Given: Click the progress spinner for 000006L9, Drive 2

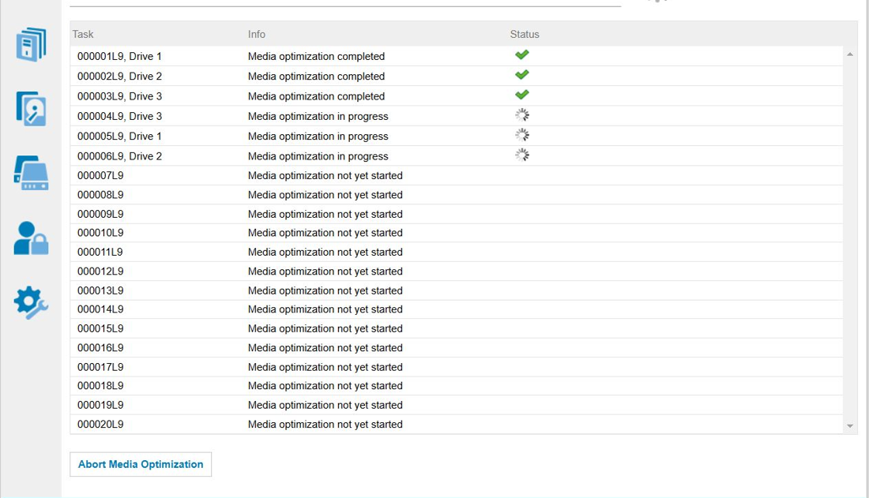Looking at the screenshot, I should tap(521, 154).
